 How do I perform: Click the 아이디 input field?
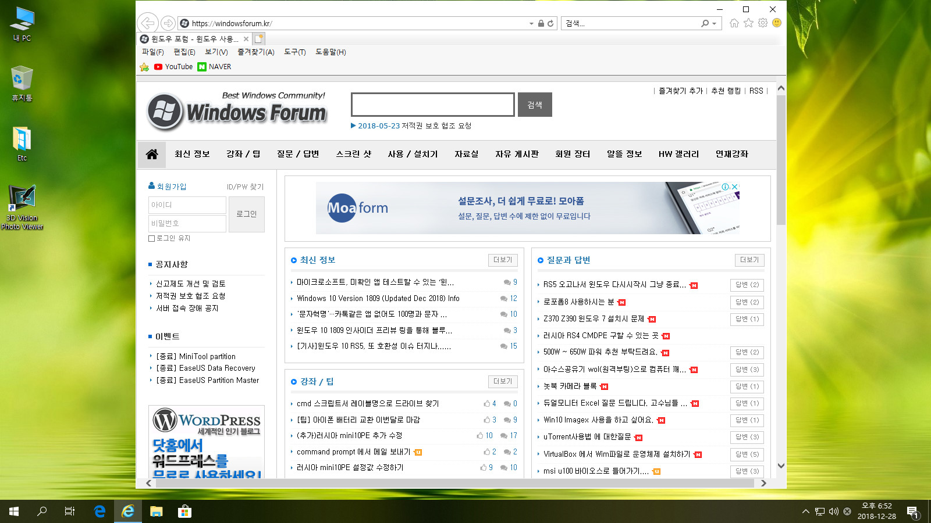pyautogui.click(x=187, y=205)
